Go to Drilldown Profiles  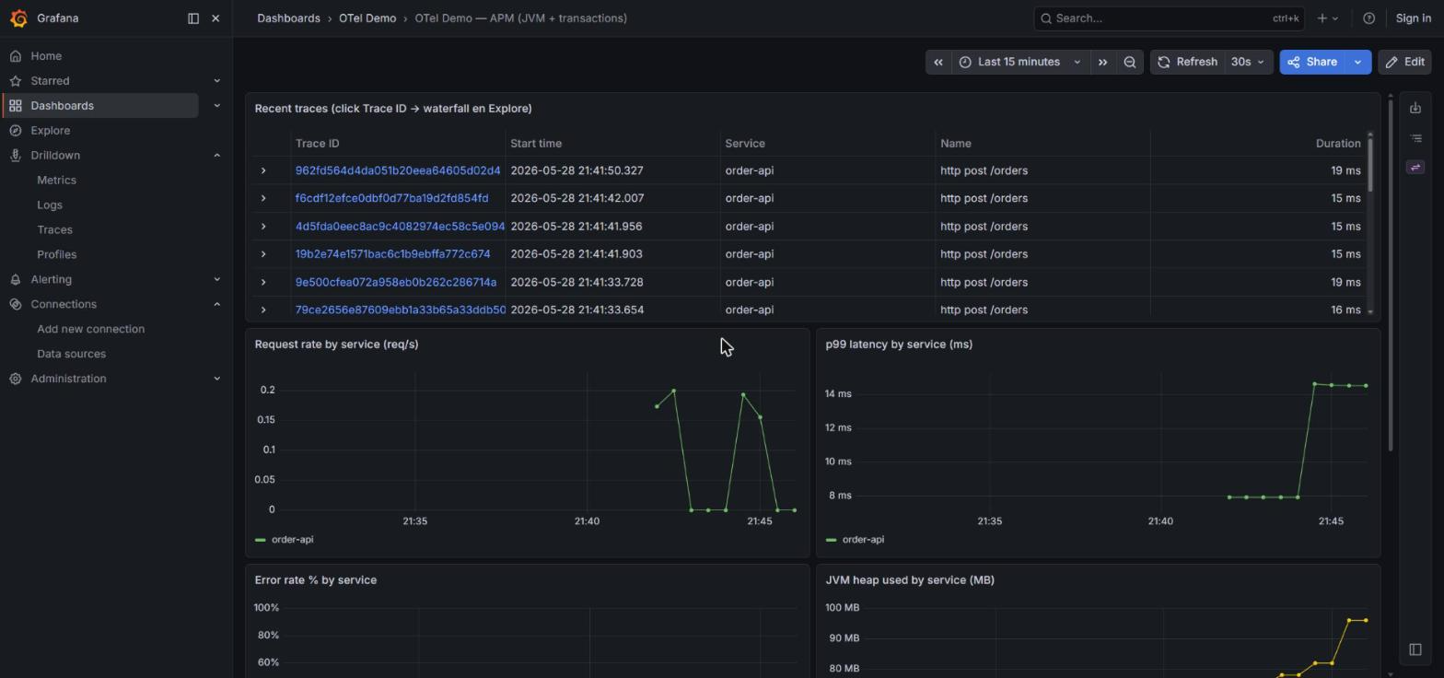pos(56,255)
